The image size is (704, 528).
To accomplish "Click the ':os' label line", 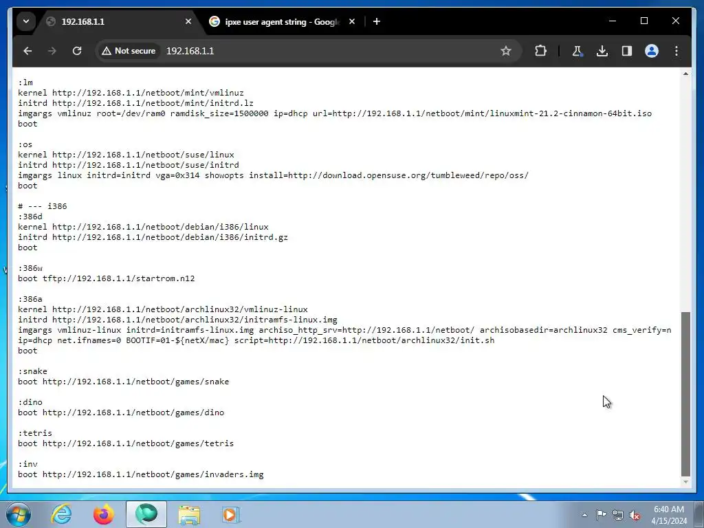I will click(25, 144).
